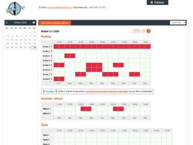
Task: Click the Přihlásit login button
Action: point(157,2)
